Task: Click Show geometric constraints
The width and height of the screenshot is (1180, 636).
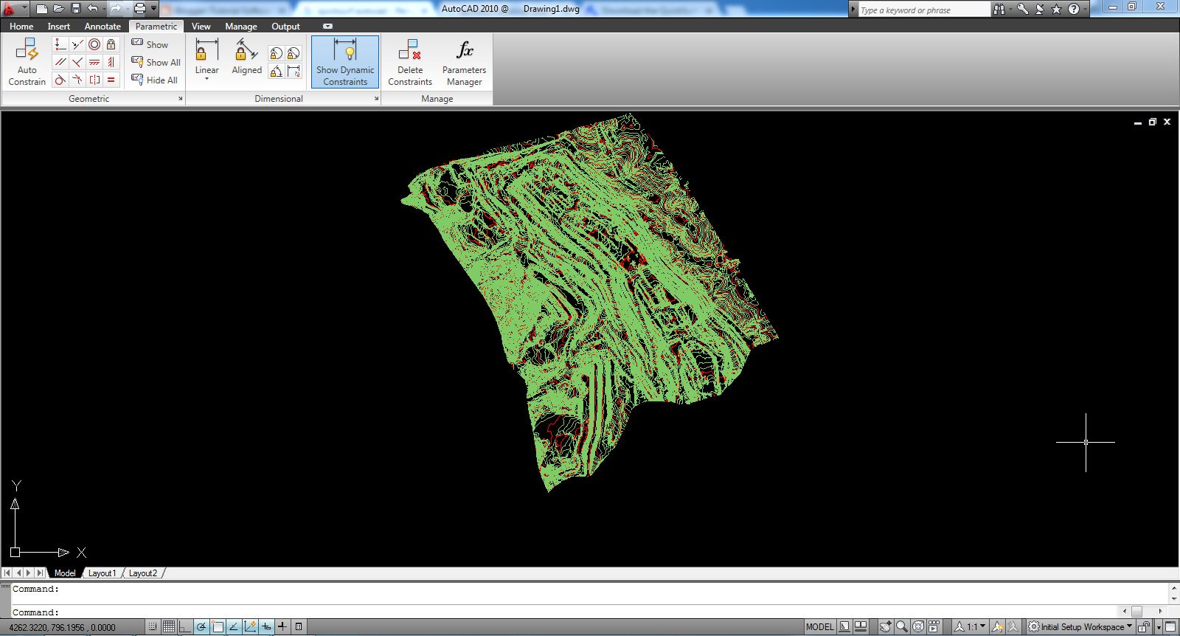Action: [x=150, y=44]
